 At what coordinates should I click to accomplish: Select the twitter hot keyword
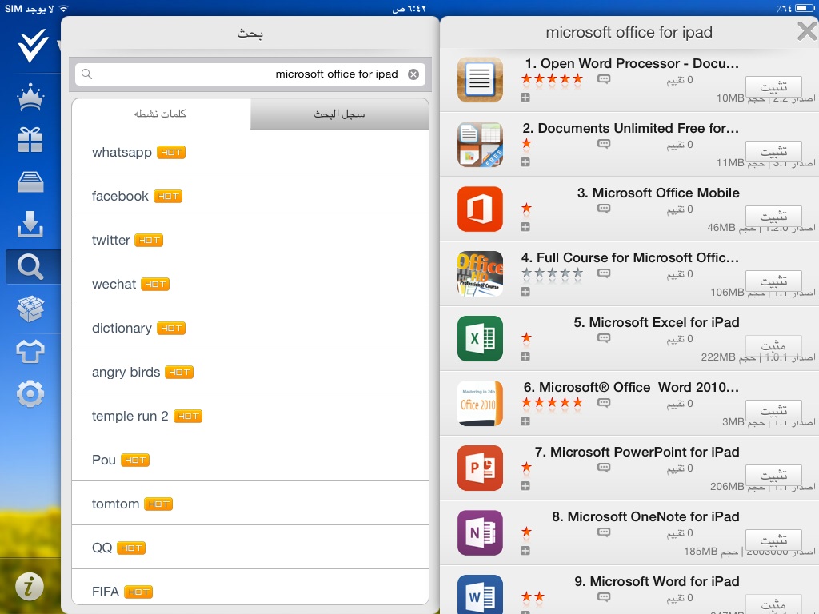(x=250, y=240)
